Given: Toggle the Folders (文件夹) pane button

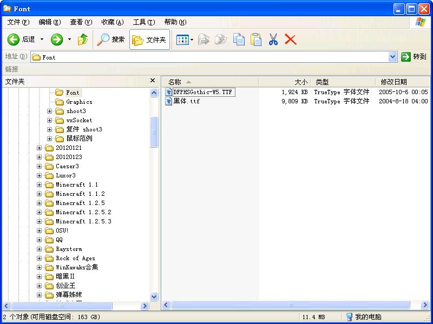Looking at the screenshot, I should (x=149, y=39).
